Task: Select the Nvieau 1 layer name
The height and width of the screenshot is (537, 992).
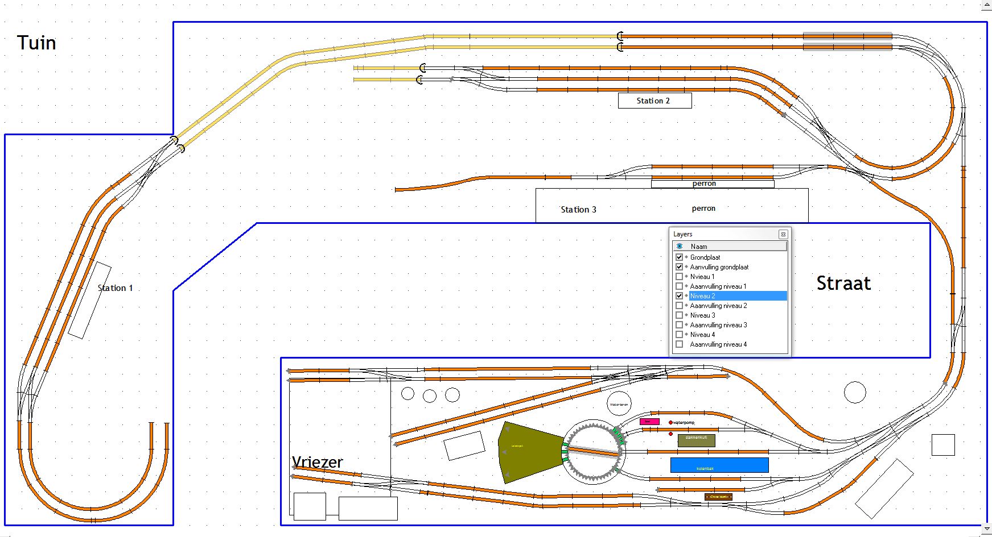Action: [702, 277]
